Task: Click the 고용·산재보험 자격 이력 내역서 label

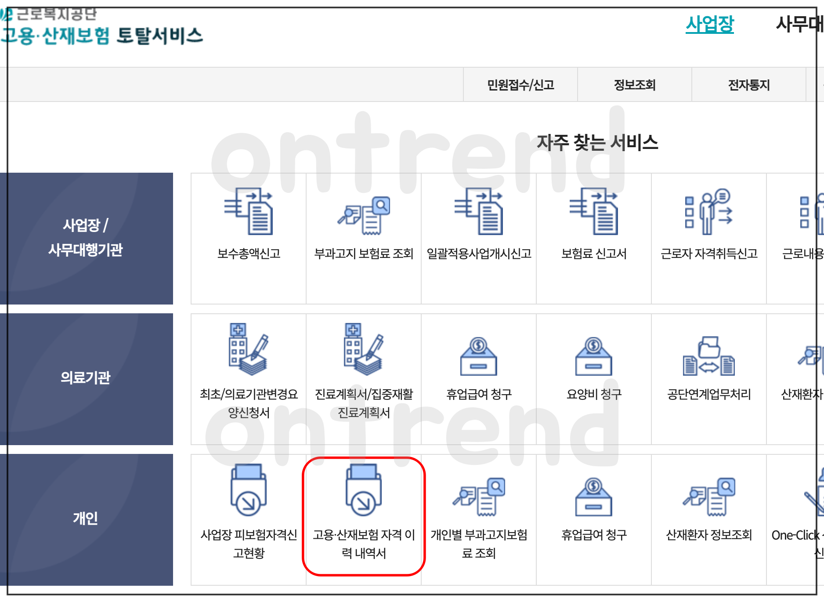Action: coord(364,544)
